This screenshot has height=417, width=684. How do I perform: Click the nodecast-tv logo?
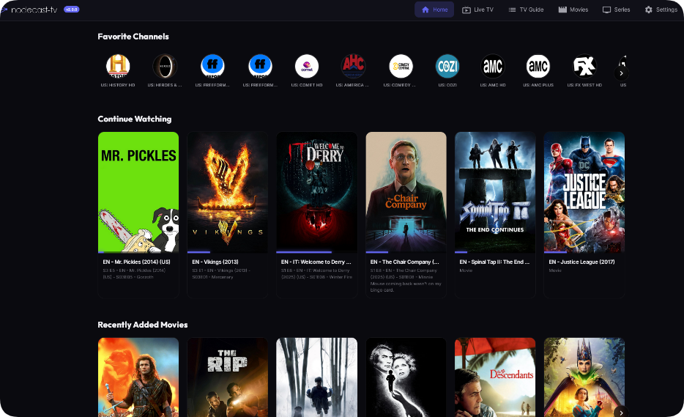point(29,10)
